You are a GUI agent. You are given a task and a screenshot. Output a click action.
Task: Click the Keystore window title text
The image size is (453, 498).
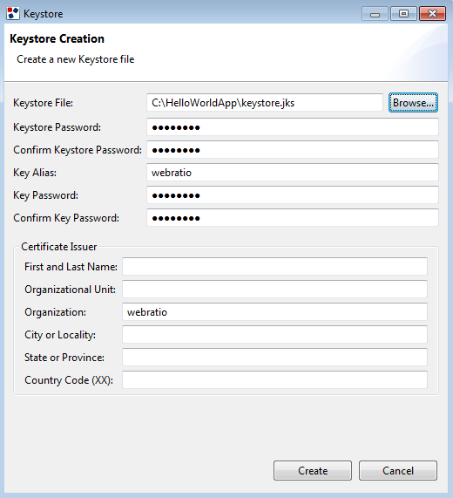pyautogui.click(x=44, y=14)
